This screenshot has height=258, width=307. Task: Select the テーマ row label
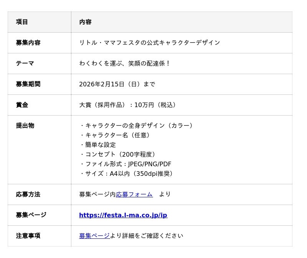coord(25,63)
